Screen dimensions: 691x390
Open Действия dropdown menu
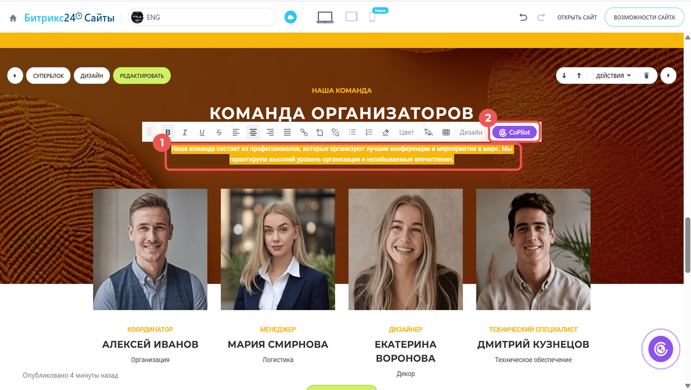coord(613,75)
